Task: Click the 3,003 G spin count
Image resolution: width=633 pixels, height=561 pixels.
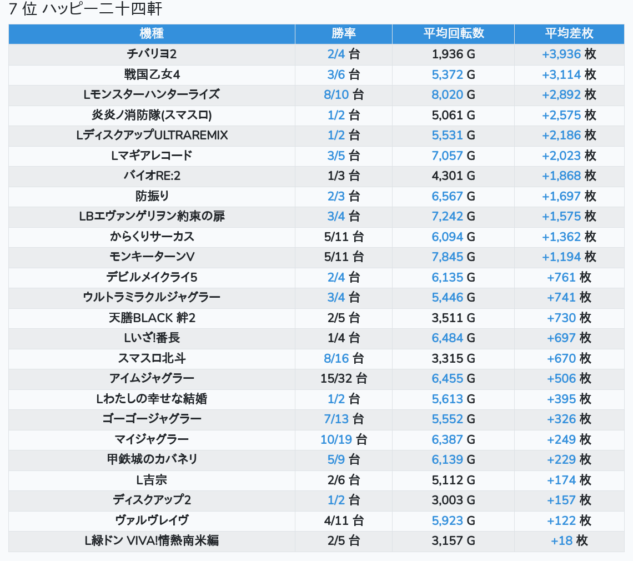Action: (x=453, y=500)
